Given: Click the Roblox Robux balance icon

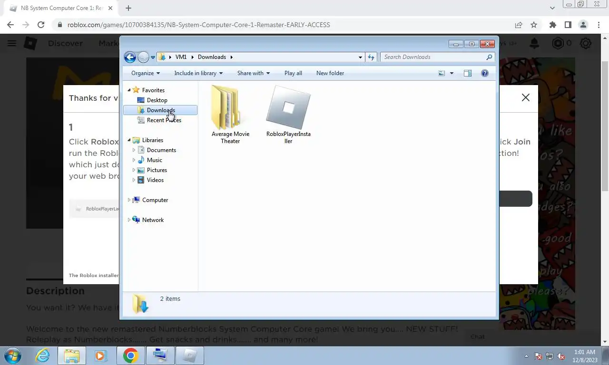Looking at the screenshot, I should [x=558, y=43].
